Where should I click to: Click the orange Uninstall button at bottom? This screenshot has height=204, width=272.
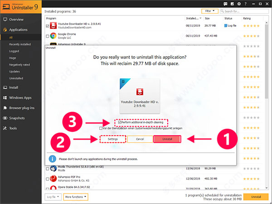pos(256,197)
